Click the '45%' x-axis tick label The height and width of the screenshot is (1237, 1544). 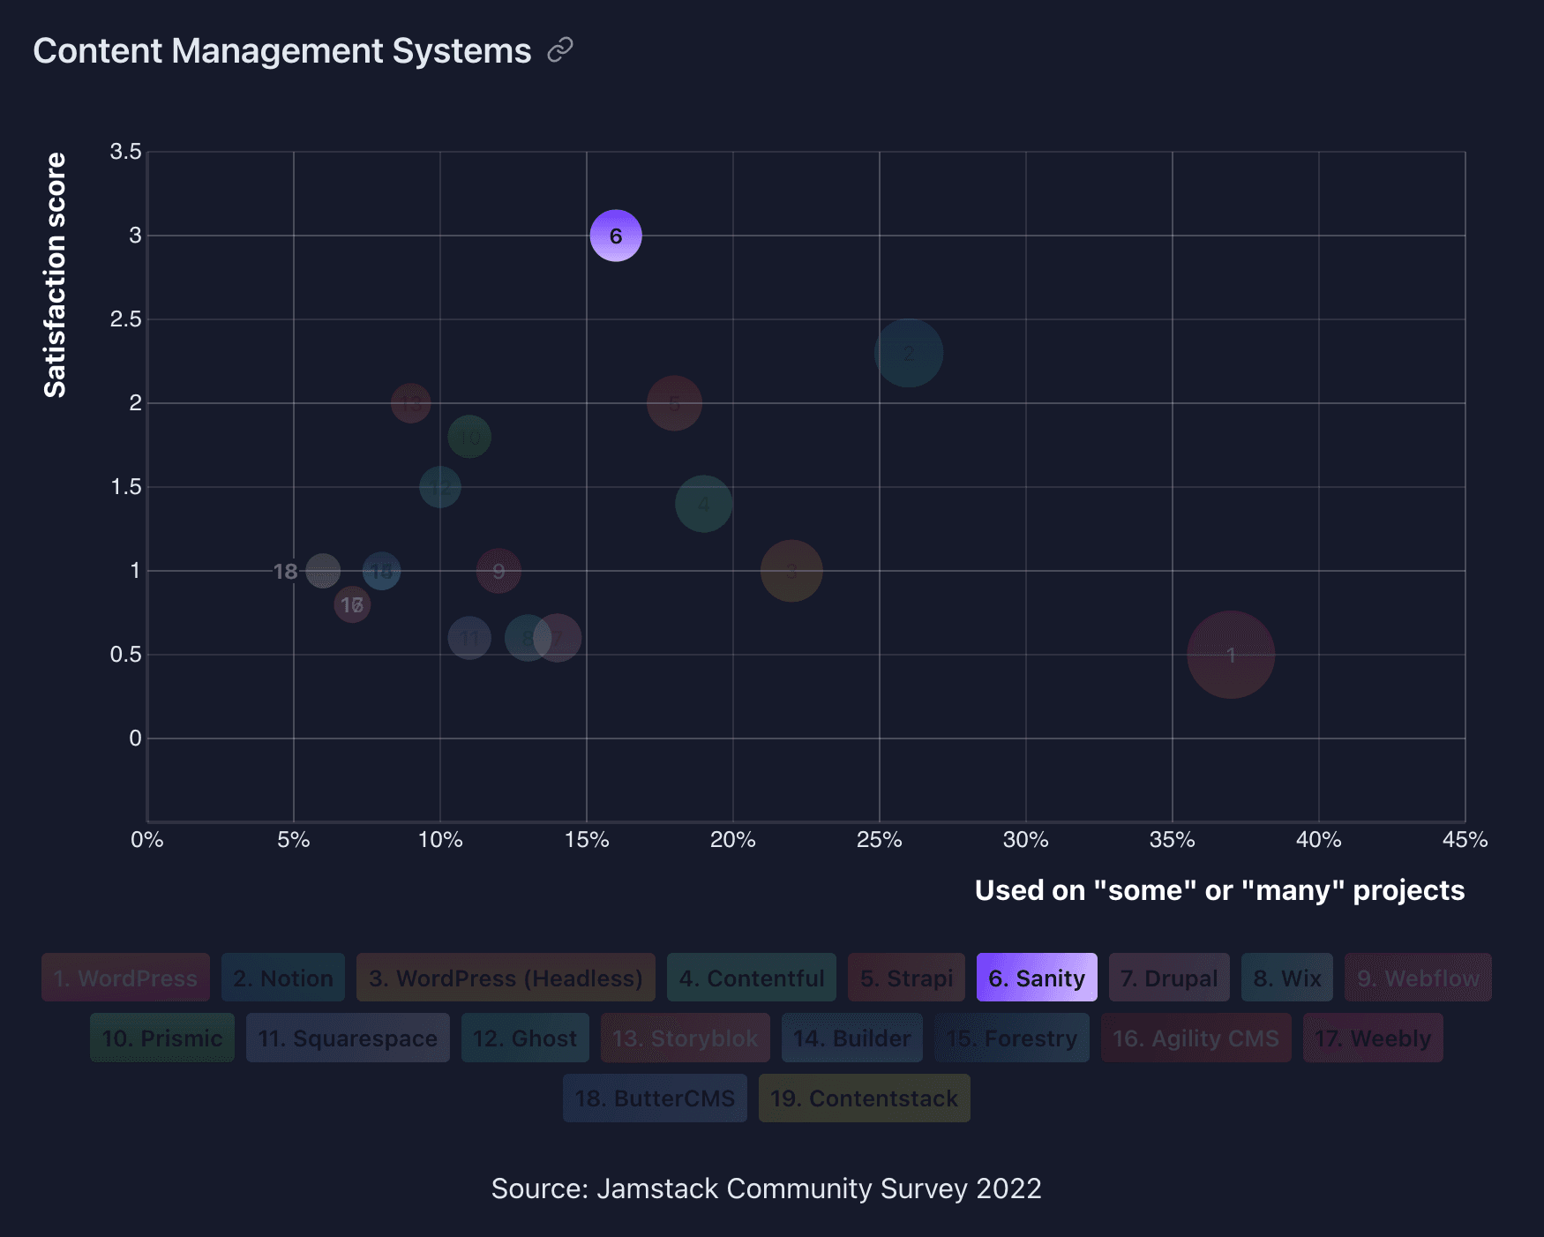pyautogui.click(x=1465, y=840)
